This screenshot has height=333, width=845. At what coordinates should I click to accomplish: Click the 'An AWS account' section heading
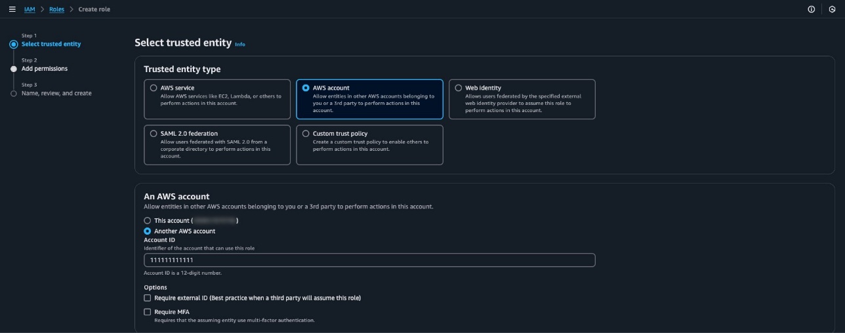[x=176, y=196]
